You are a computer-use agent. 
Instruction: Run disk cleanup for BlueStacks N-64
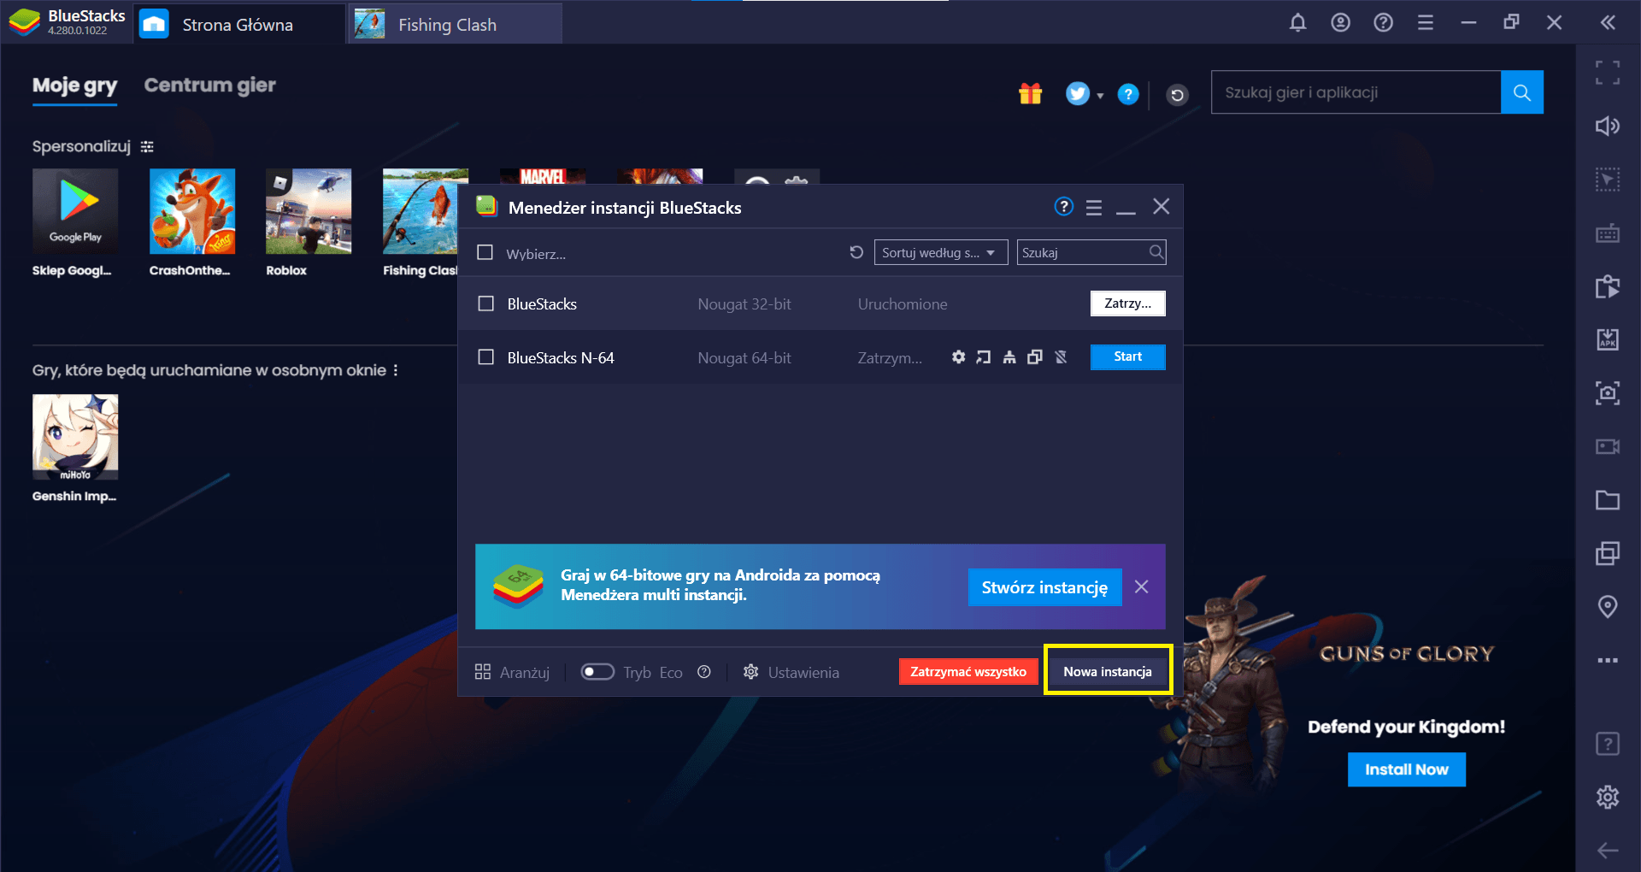1009,357
